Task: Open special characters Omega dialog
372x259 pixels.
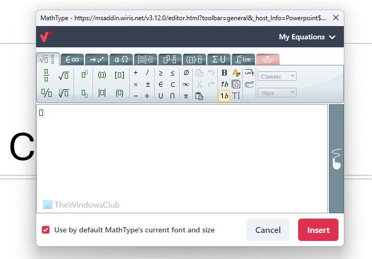Action: tap(236, 84)
